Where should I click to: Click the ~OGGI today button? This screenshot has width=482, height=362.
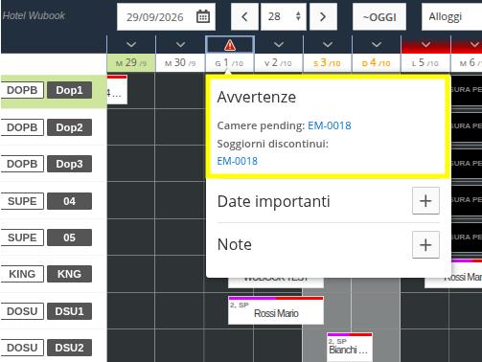[379, 16]
